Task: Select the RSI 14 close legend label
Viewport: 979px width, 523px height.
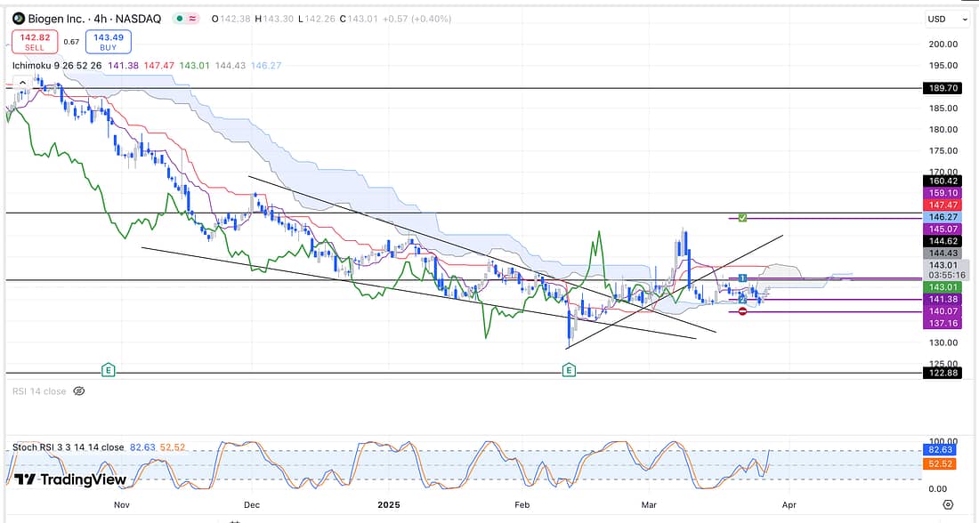Action: 38,391
